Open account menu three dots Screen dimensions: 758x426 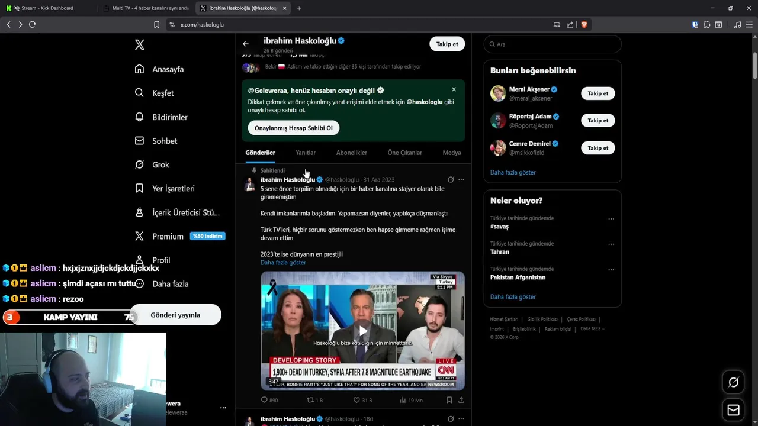(223, 408)
